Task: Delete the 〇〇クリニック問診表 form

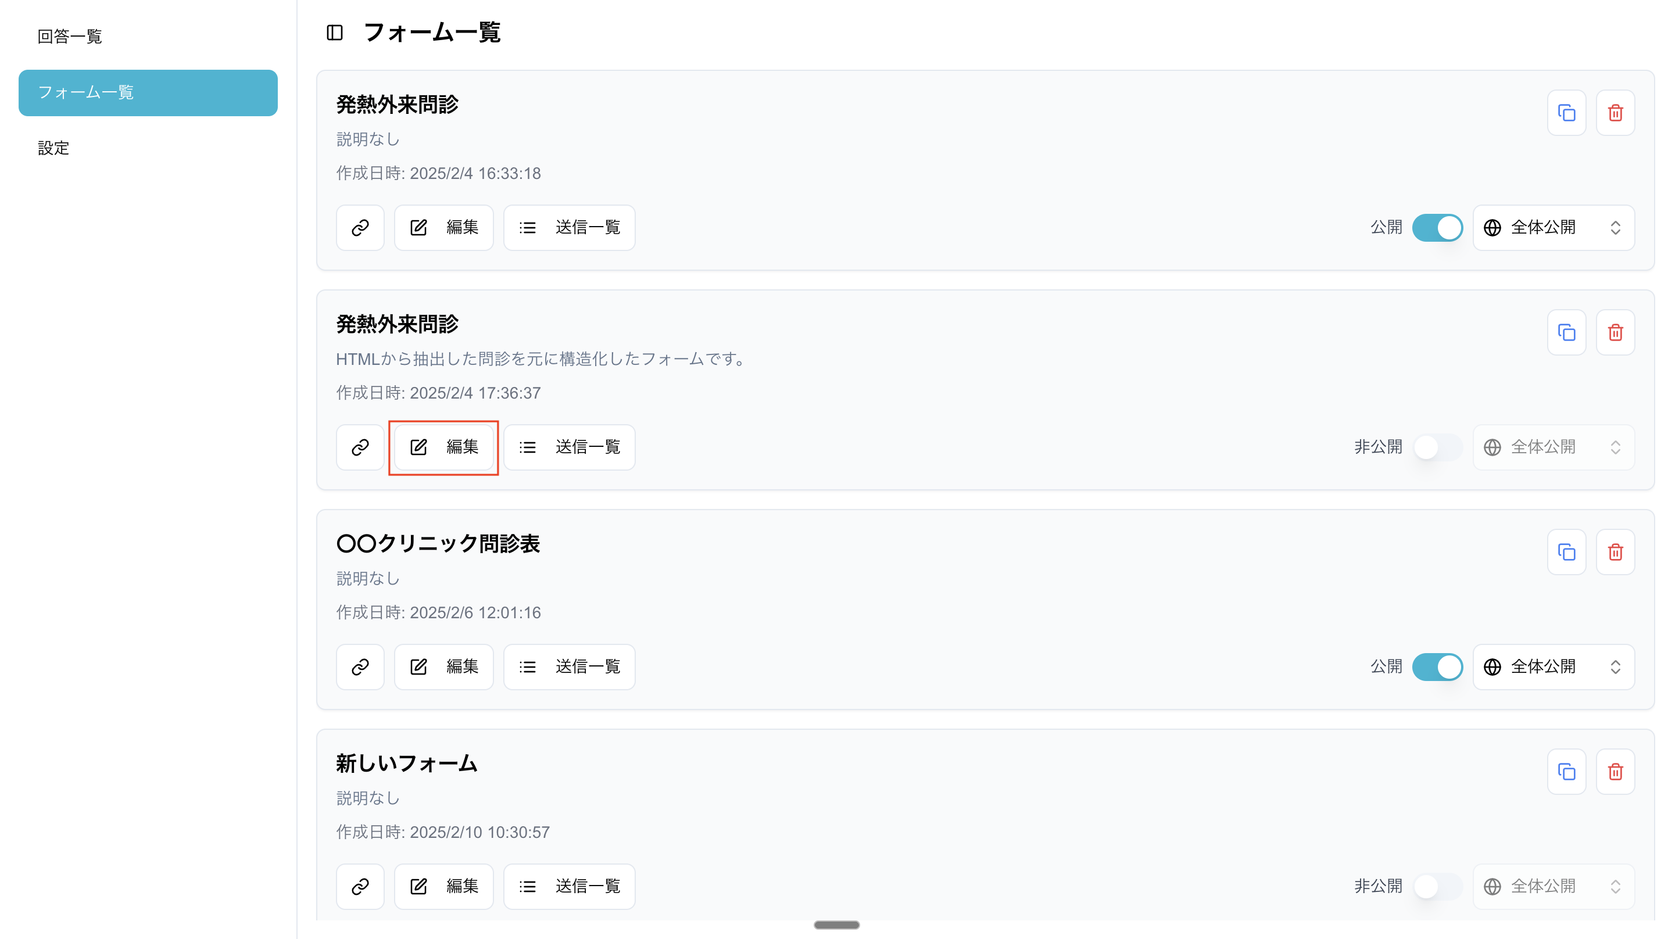Action: coord(1615,553)
